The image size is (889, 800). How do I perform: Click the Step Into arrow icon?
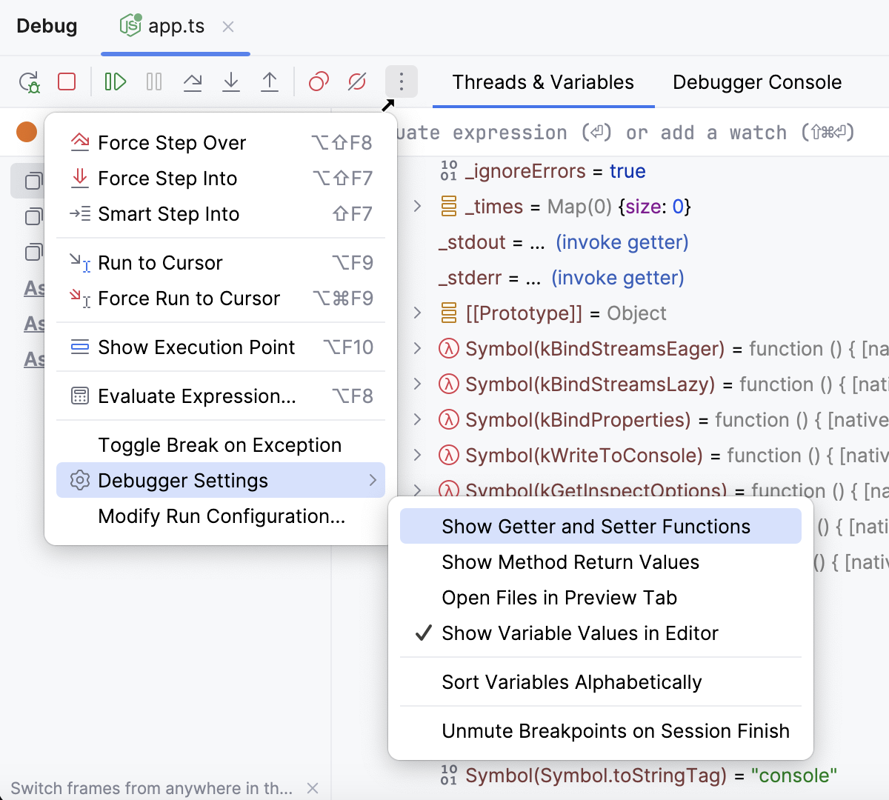[x=231, y=81]
